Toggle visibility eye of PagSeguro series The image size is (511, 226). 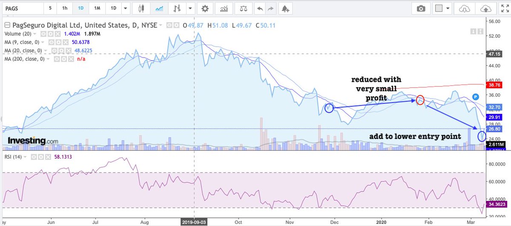pos(169,26)
